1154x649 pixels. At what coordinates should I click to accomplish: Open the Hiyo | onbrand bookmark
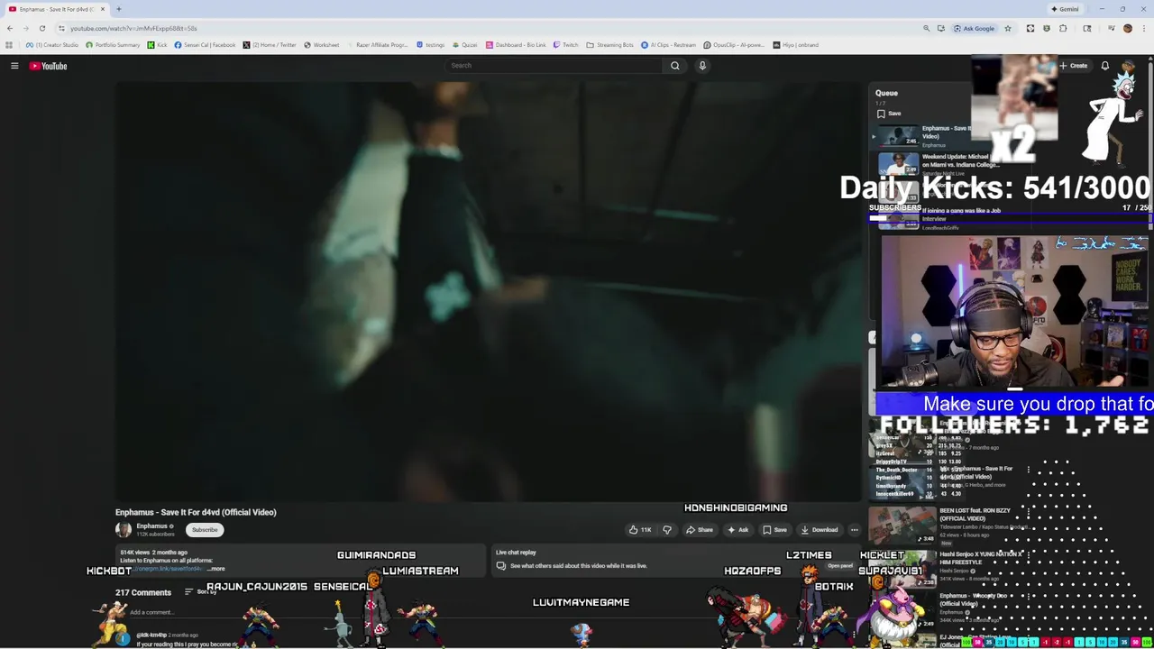click(796, 45)
